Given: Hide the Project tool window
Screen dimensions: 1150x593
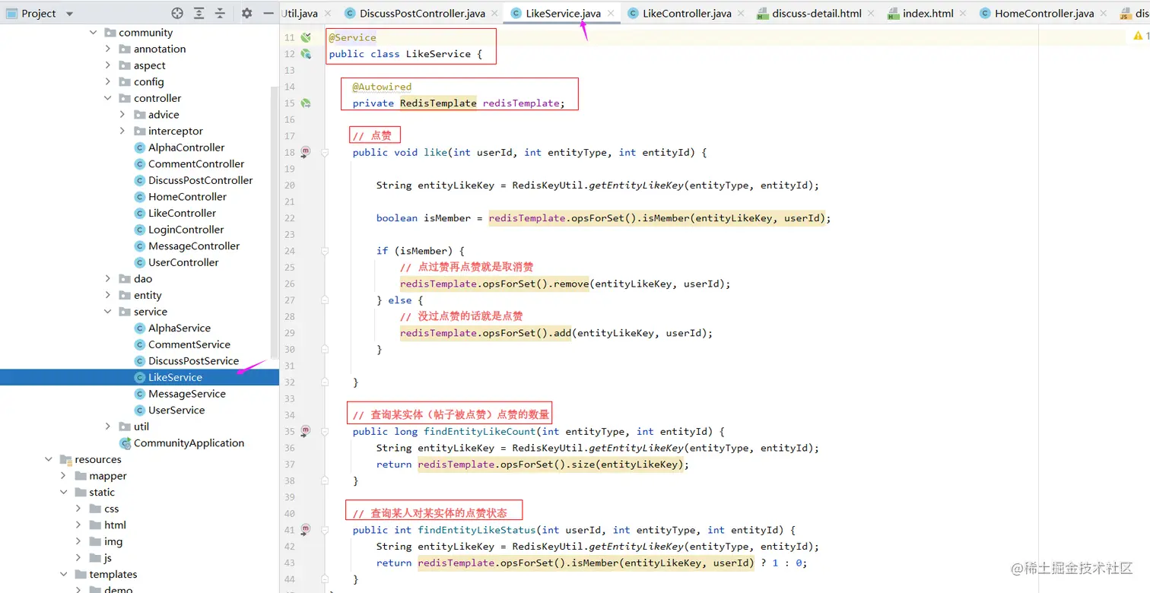Looking at the screenshot, I should click(x=268, y=13).
